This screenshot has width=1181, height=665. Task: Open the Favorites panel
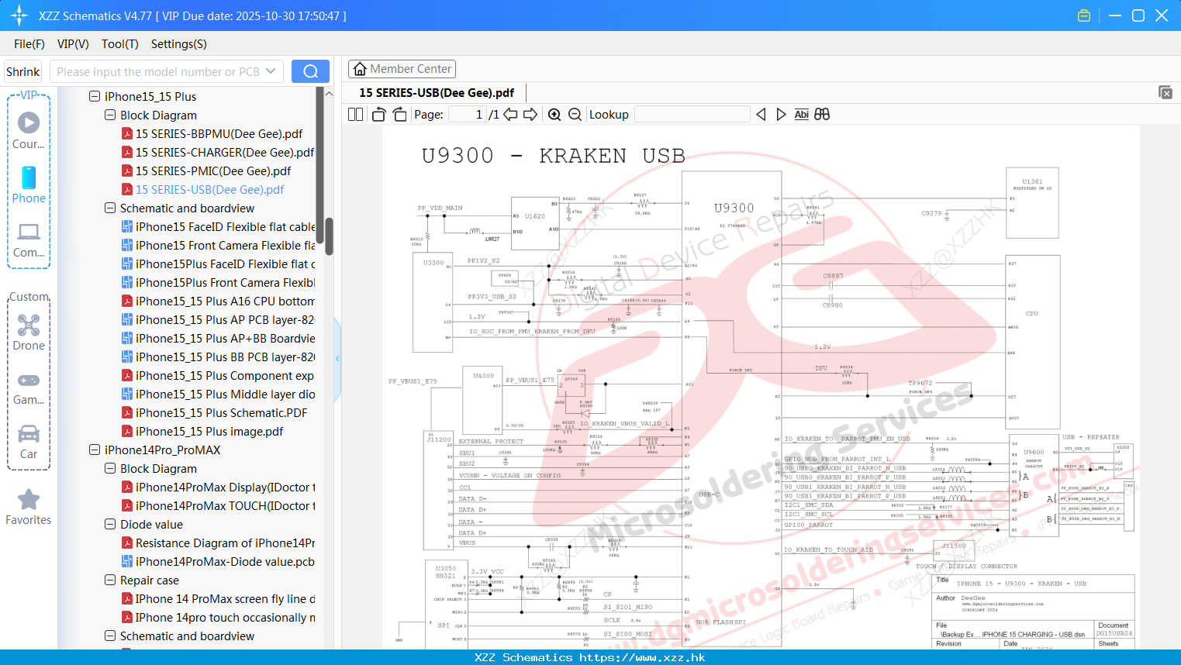click(x=29, y=508)
